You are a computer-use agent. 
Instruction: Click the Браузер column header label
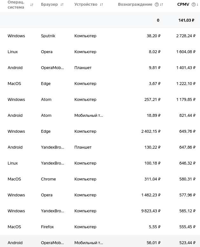pos(49,4)
